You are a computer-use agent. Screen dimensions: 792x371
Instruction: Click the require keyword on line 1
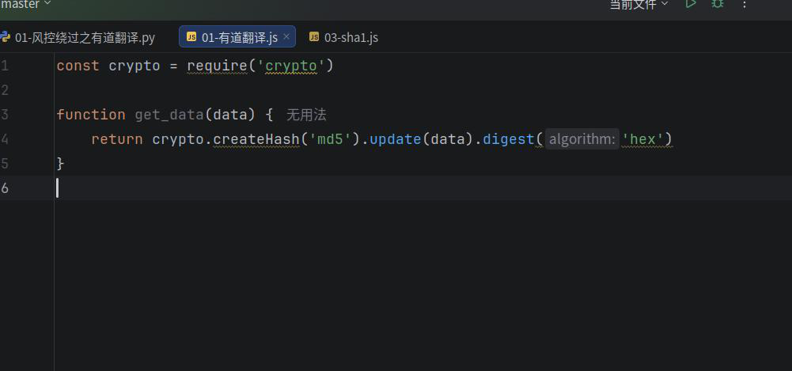pos(218,66)
